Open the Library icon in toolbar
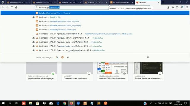Screen dimensions: 190x106 click(x=173, y=7)
